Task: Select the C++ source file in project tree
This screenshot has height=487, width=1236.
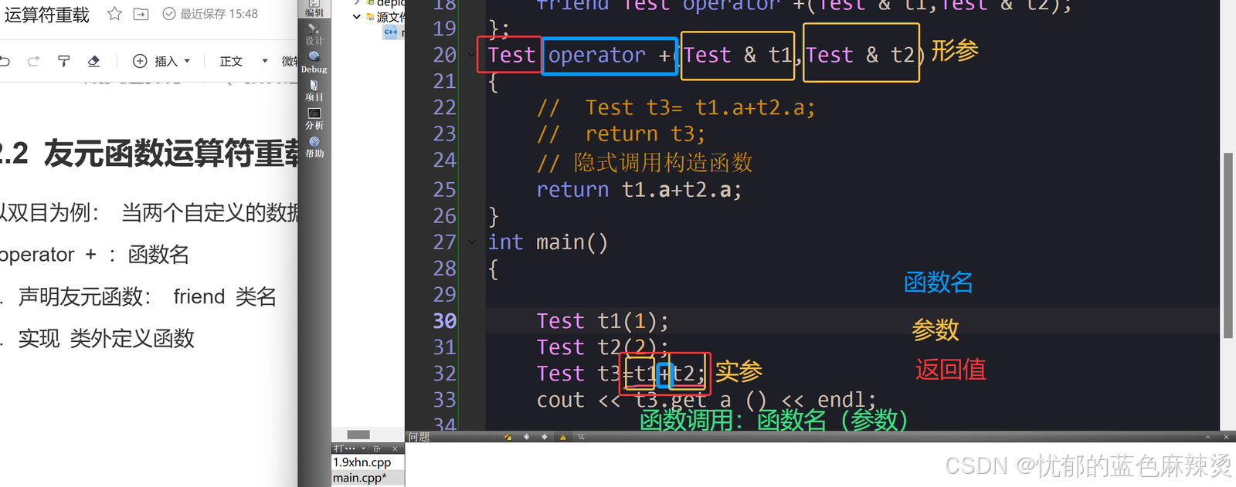Action: (x=394, y=32)
